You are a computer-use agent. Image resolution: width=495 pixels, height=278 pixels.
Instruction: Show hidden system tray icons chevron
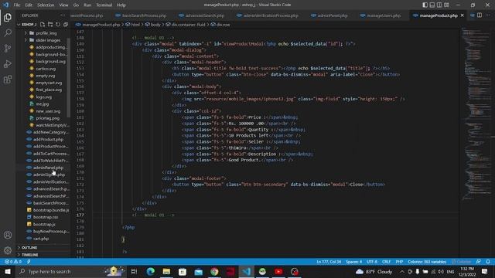(402, 271)
